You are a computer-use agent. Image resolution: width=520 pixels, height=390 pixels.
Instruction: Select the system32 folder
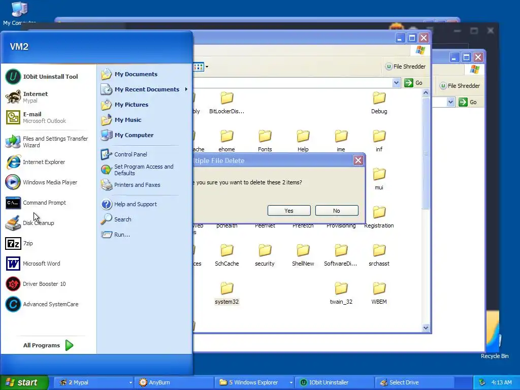tap(227, 294)
